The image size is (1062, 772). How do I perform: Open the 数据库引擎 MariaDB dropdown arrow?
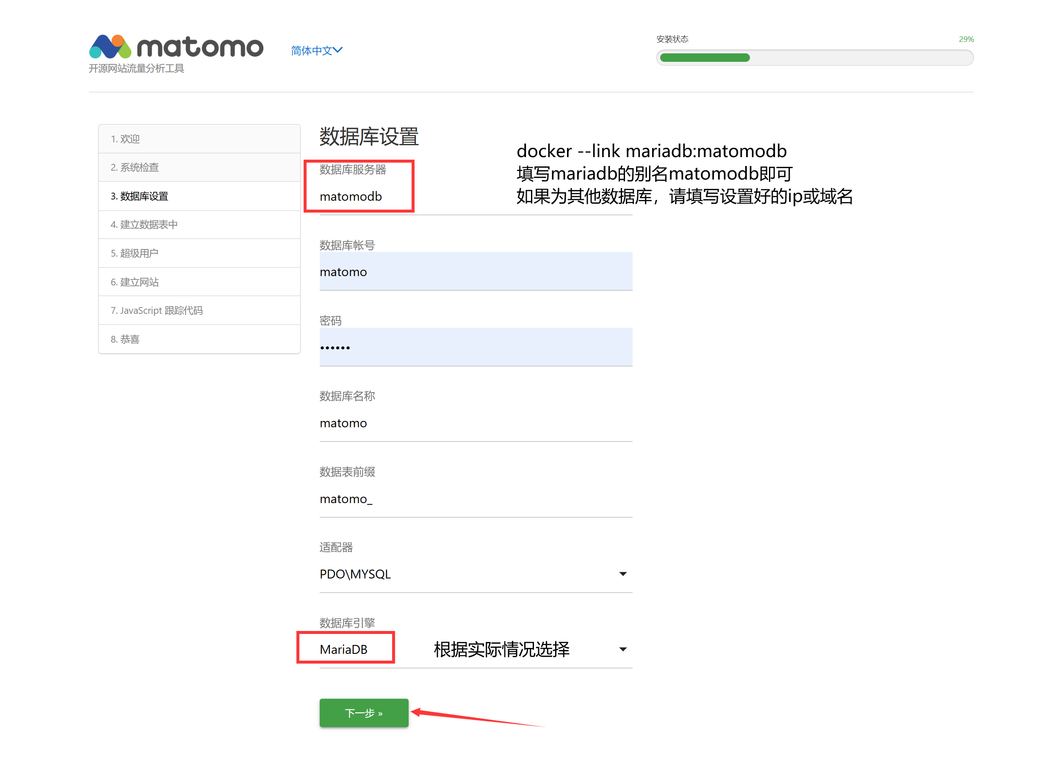point(623,649)
